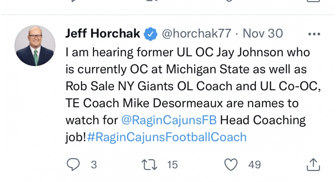The height and width of the screenshot is (182, 336).
Task: Open the three-dot more options menu
Action: pyautogui.click(x=314, y=34)
